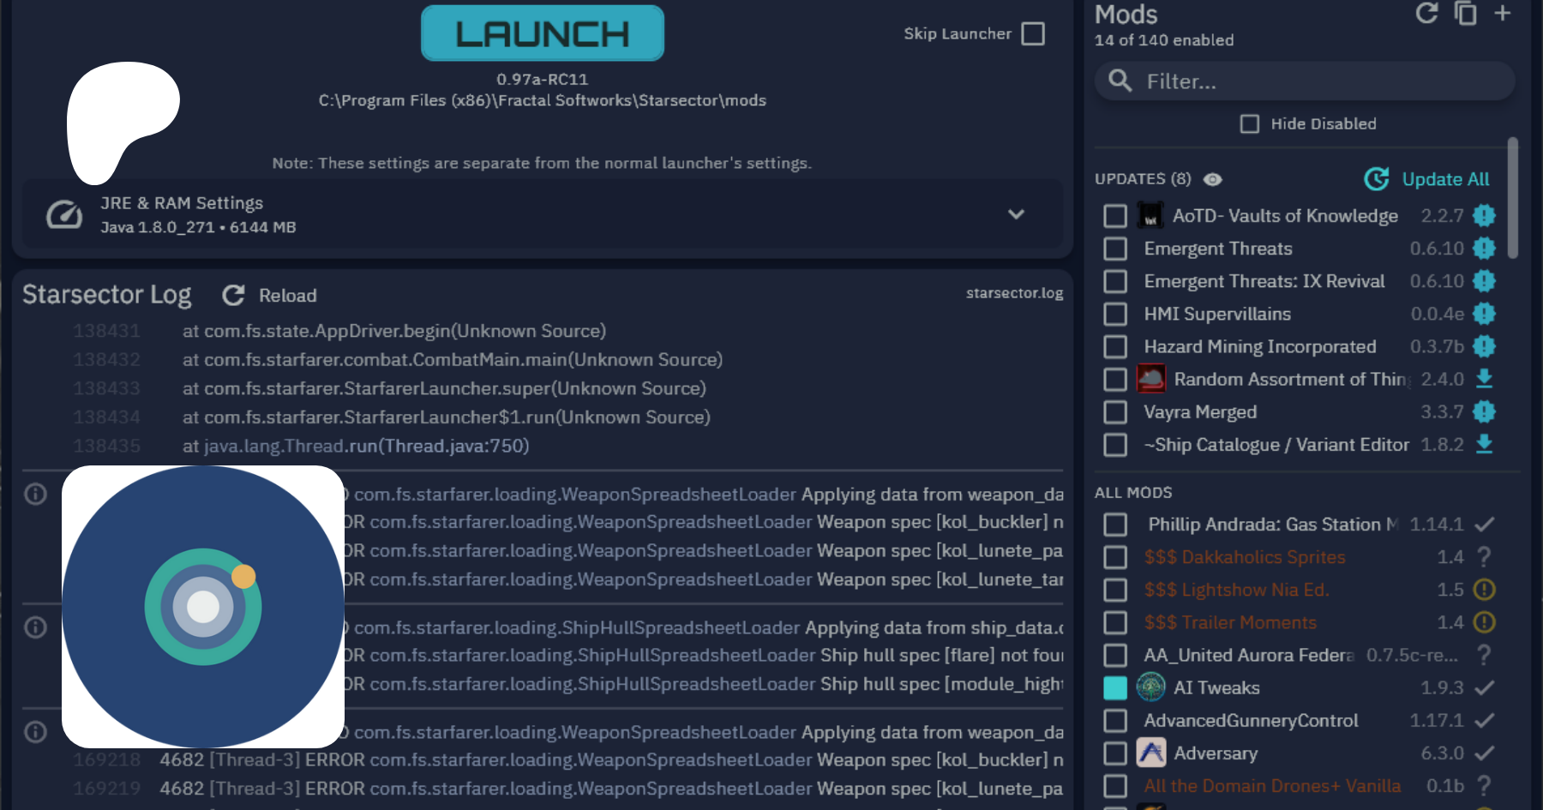Expand first WeaponSpreadsheetLoader log group info icon
Screen dimensions: 1543x810
[x=35, y=494]
